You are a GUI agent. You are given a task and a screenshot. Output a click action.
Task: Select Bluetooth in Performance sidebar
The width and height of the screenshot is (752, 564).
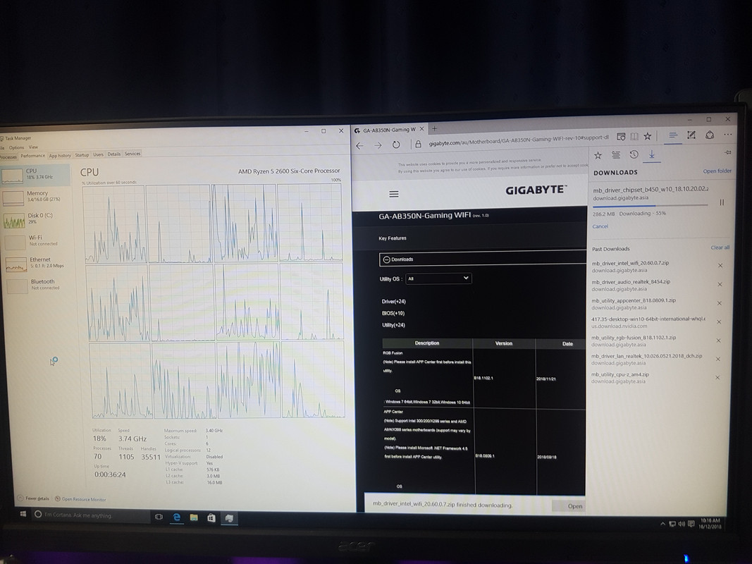(38, 285)
